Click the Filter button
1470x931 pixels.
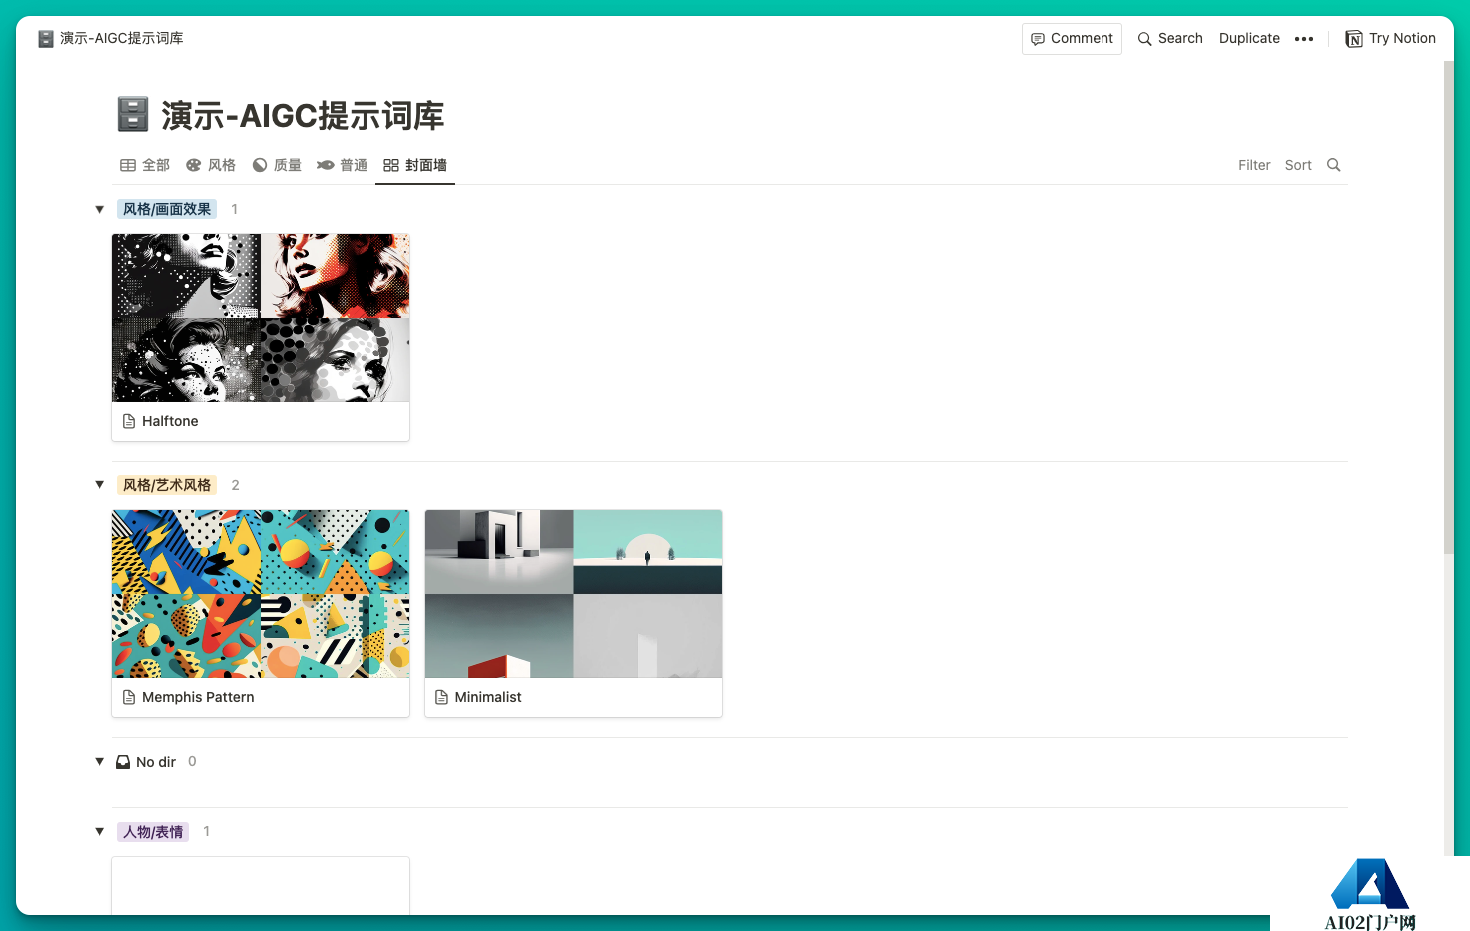coord(1254,166)
